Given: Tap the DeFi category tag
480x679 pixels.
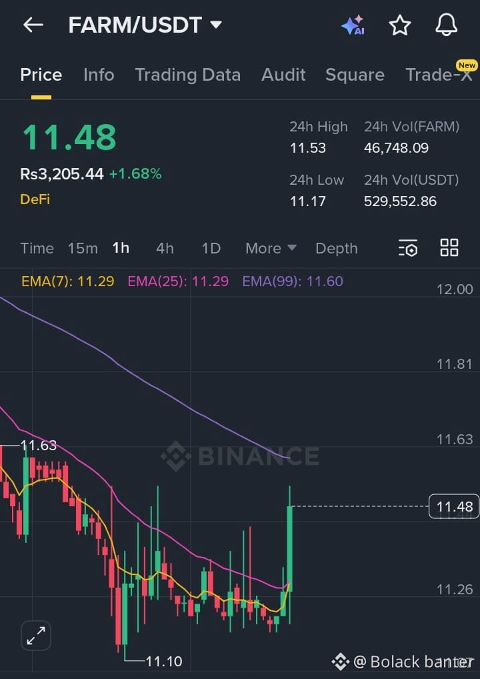Looking at the screenshot, I should 35,199.
